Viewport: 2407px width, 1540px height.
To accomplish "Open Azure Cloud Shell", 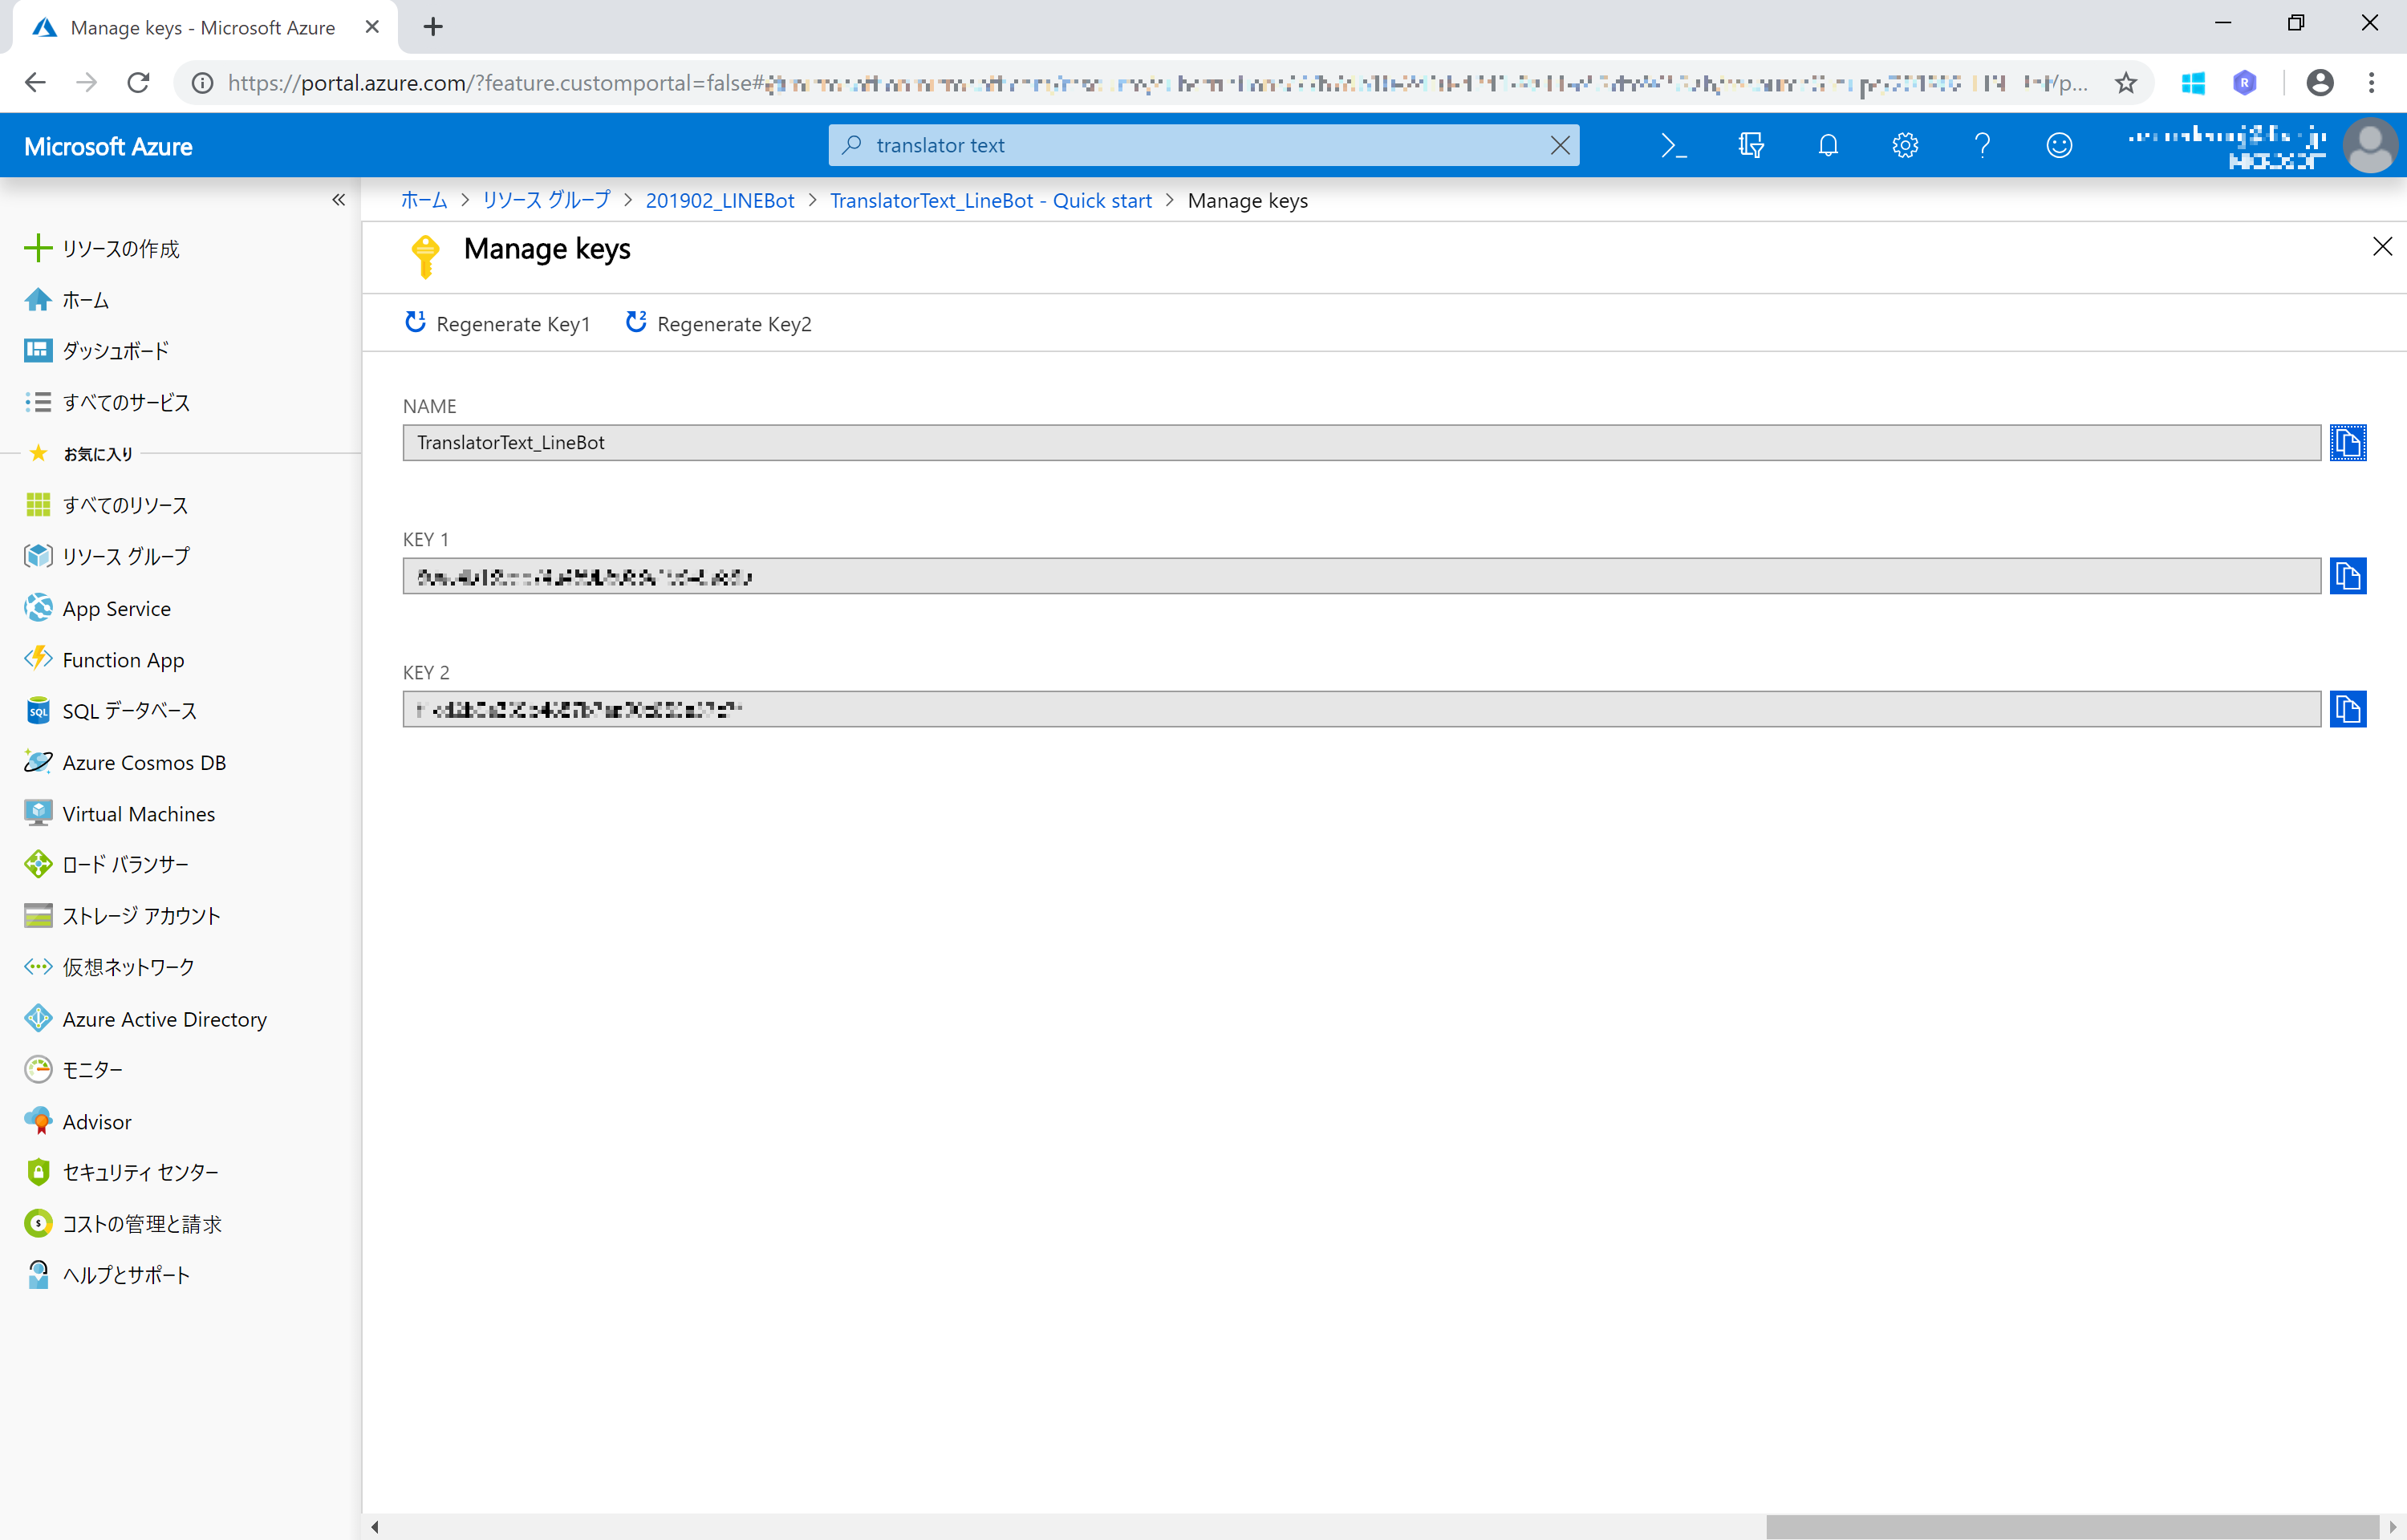I will tap(1673, 146).
